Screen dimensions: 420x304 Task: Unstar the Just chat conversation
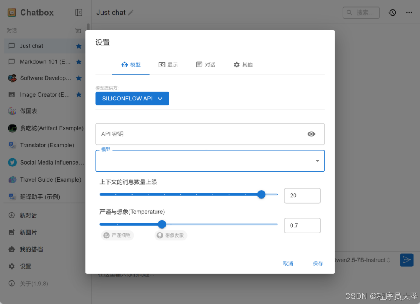[79, 46]
